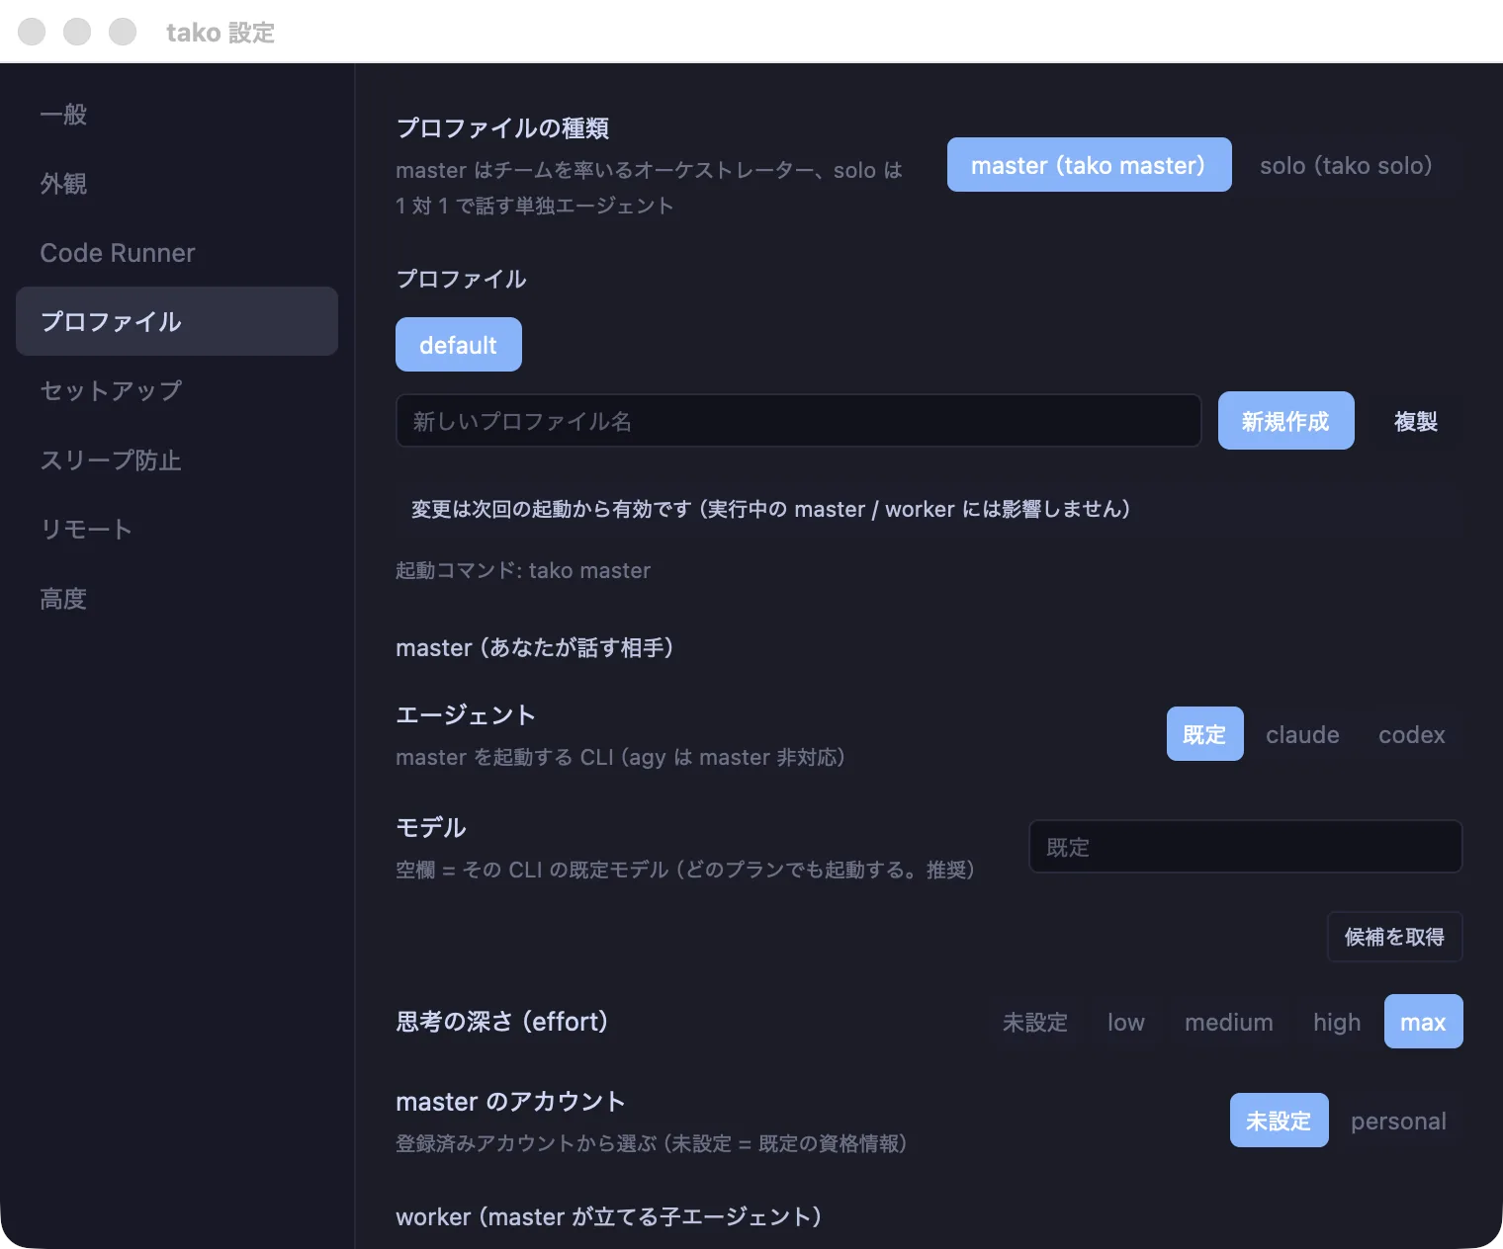Focus the 新しいプロファイル名 input field

coord(799,421)
